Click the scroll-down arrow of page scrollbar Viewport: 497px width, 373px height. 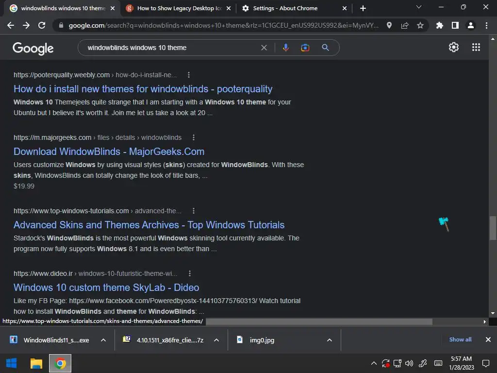tap(493, 313)
